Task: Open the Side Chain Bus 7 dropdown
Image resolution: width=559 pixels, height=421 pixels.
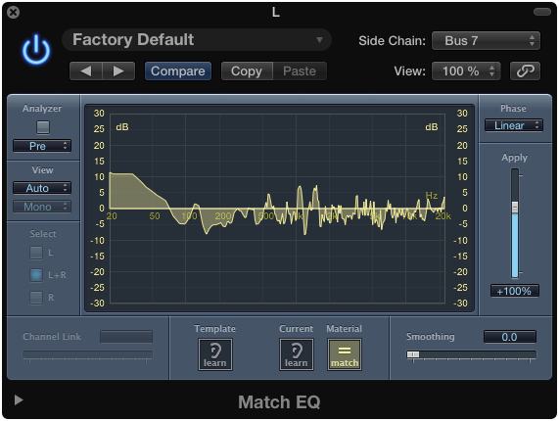Action: click(486, 41)
